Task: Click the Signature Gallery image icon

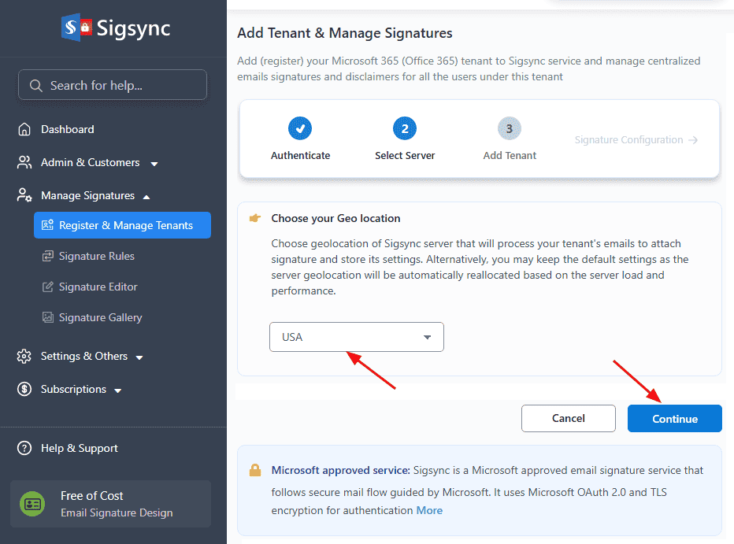Action: click(48, 317)
